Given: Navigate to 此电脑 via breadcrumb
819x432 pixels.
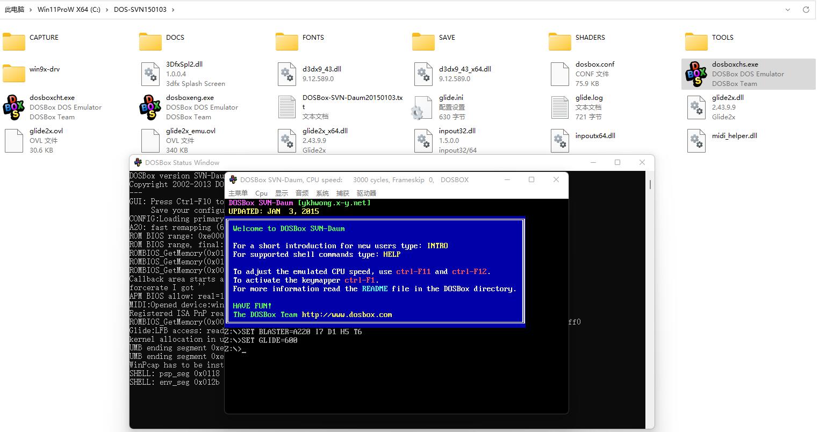Looking at the screenshot, I should [16, 9].
